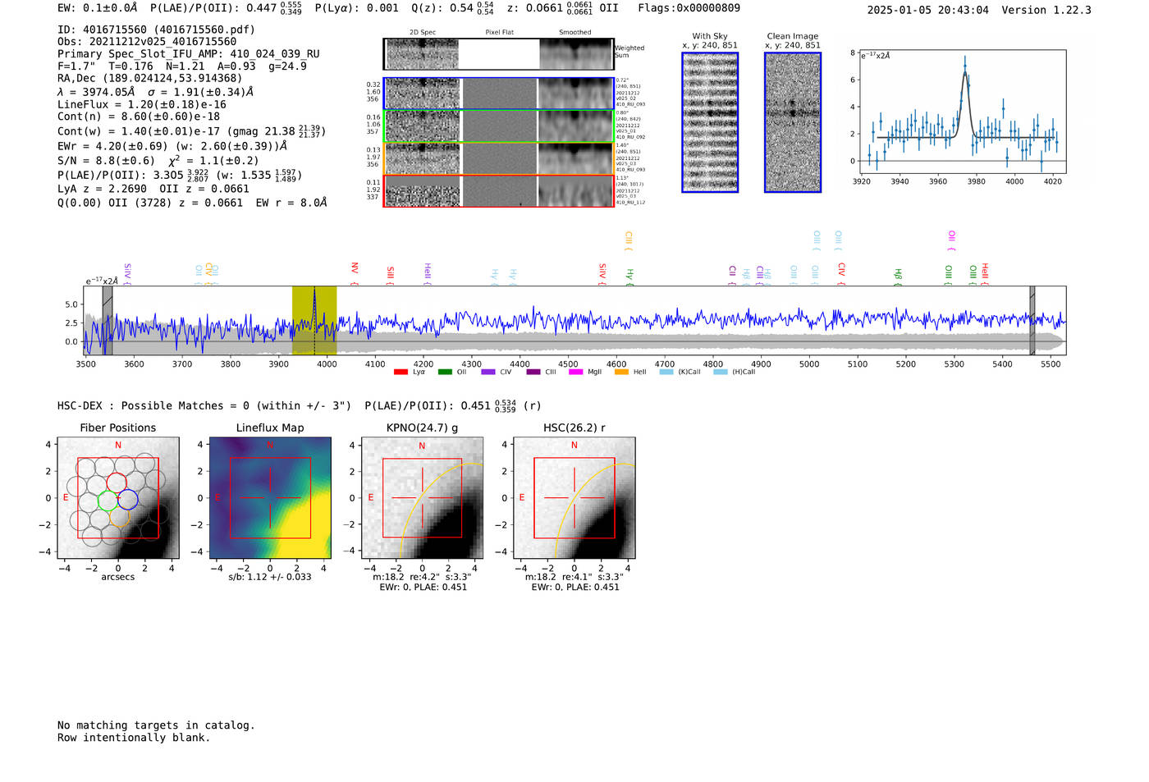Screen dimensions: 1149x782
Task: Click the 'Row intentionally blank.' text
Action: click(134, 738)
